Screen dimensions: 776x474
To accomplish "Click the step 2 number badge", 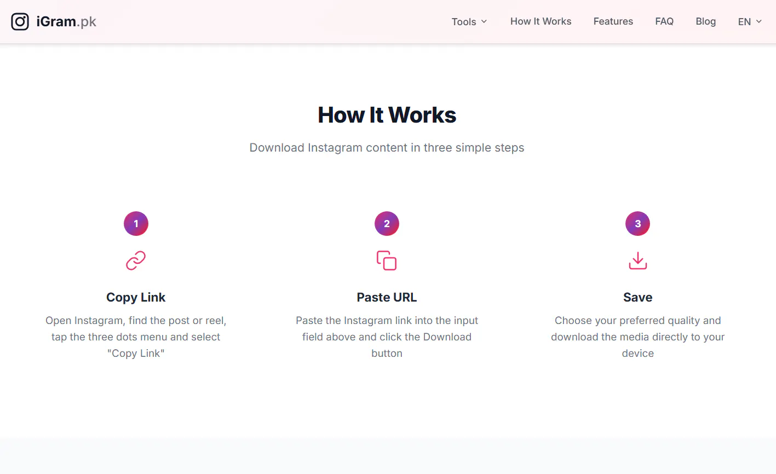I will tap(387, 223).
